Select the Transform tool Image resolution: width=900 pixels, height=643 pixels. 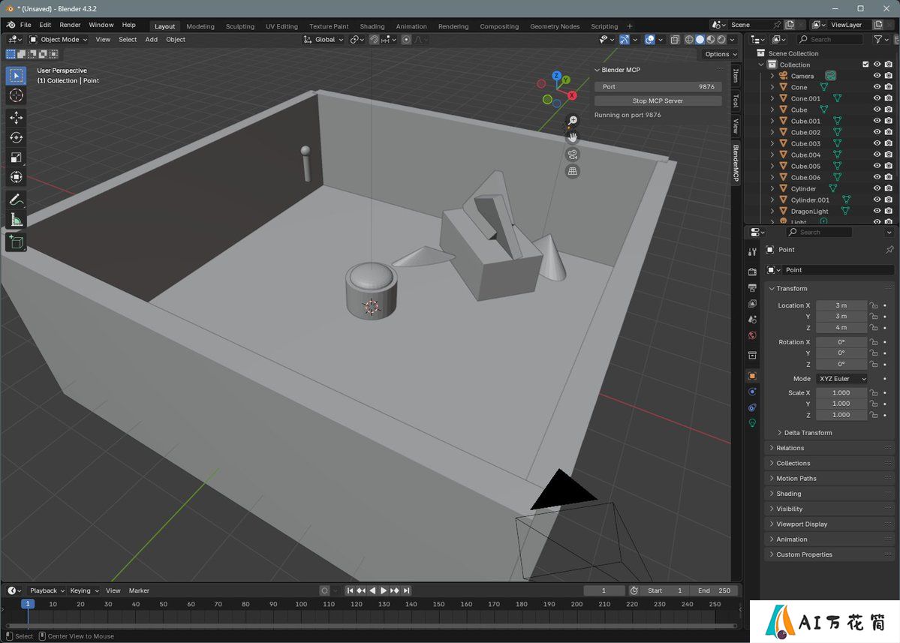(16, 176)
